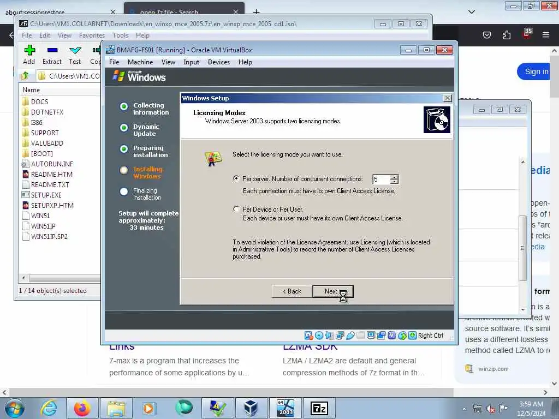Image resolution: width=559 pixels, height=419 pixels.
Task: Click taskbar clock showing 3:59 AM
Action: (x=531, y=409)
